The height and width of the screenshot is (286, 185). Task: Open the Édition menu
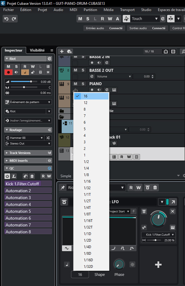[26, 10]
